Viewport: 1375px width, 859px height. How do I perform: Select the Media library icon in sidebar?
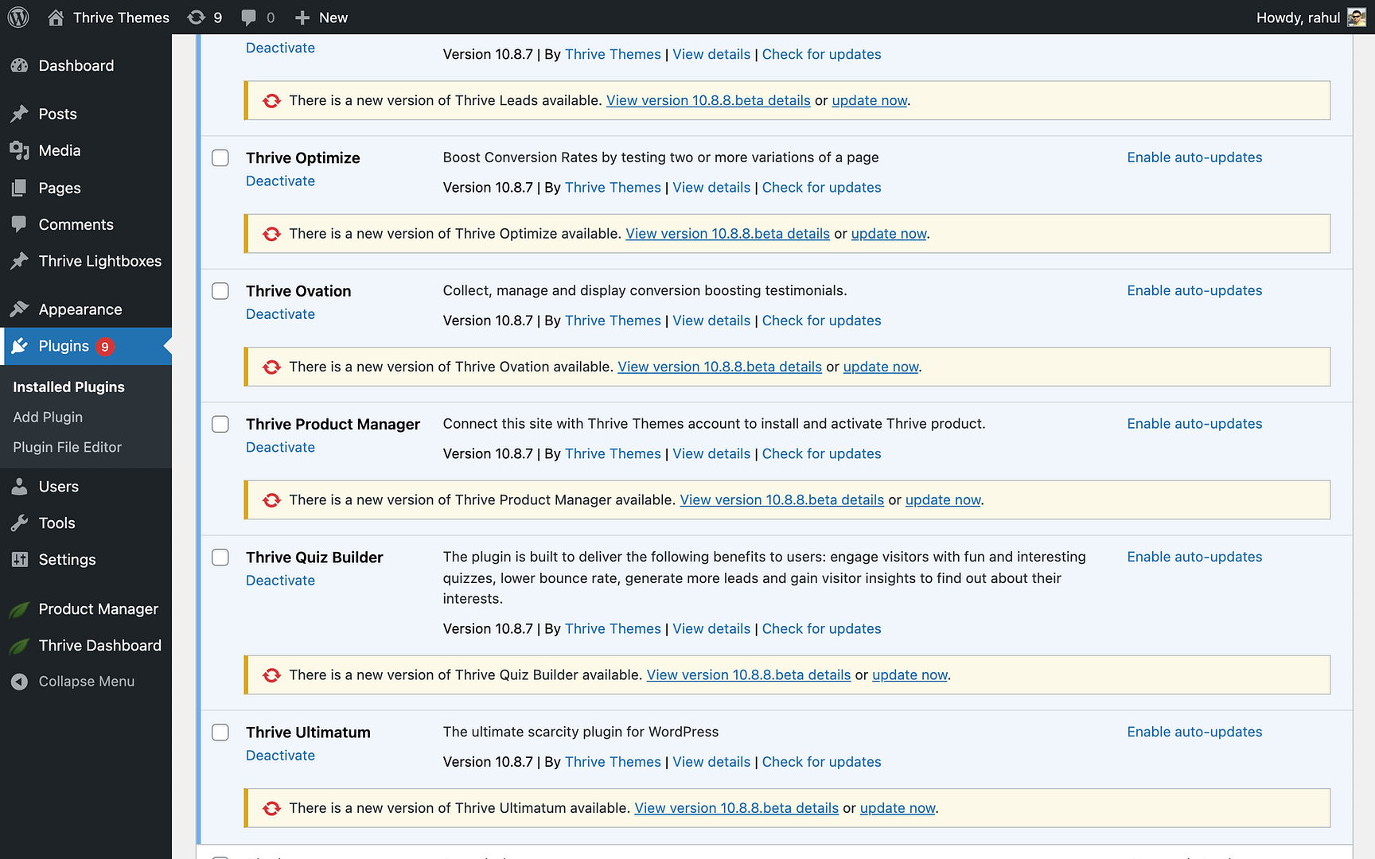pyautogui.click(x=20, y=150)
